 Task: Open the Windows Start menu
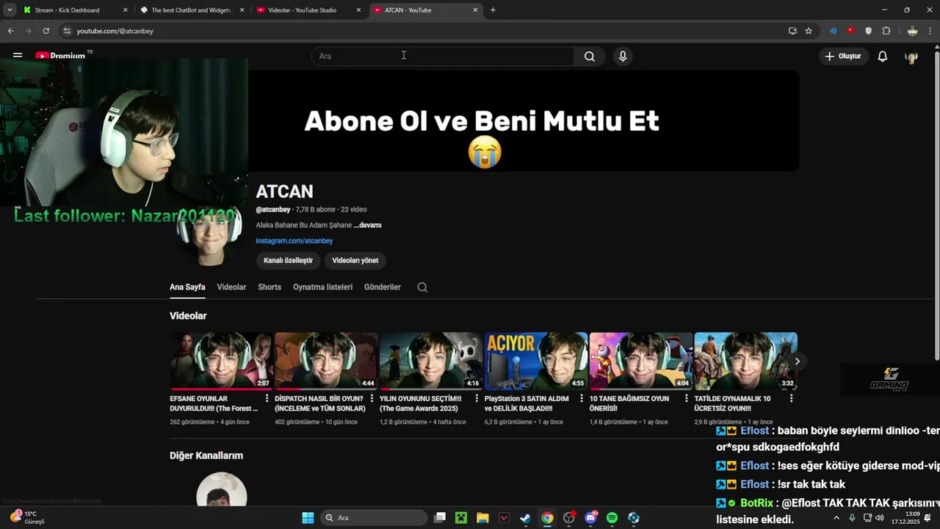[308, 518]
